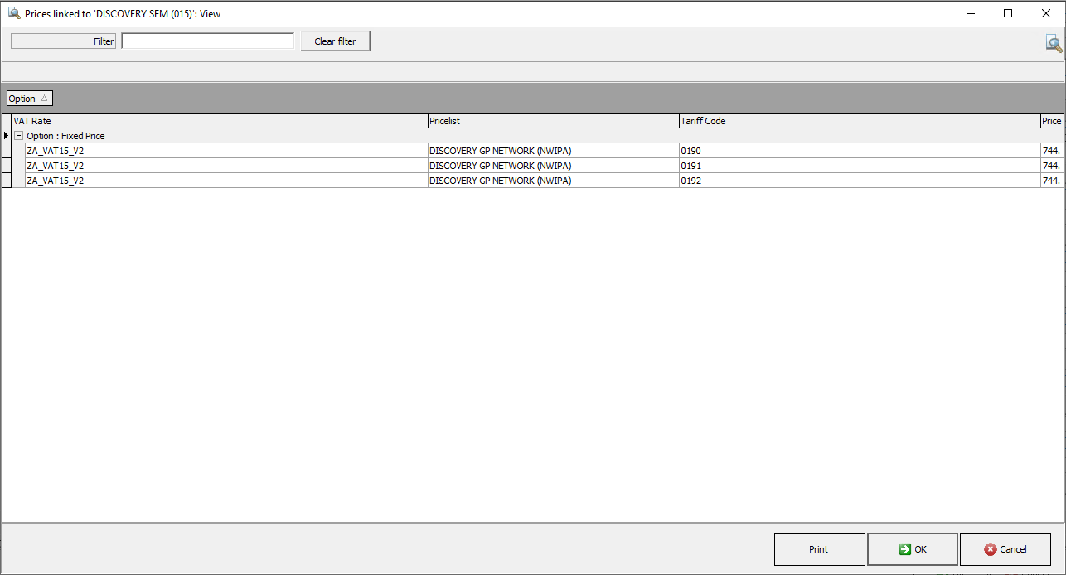Click the window icon in the title bar

coord(13,13)
